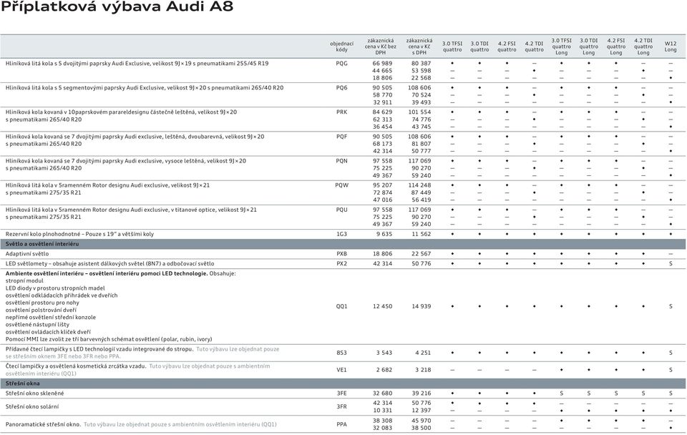Click the price 2 682
The image size is (687, 435).
[384, 370]
